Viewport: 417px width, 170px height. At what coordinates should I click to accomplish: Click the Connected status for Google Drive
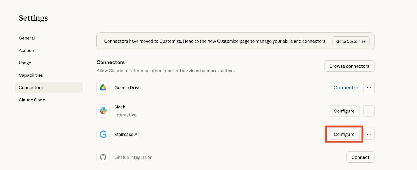[346, 87]
